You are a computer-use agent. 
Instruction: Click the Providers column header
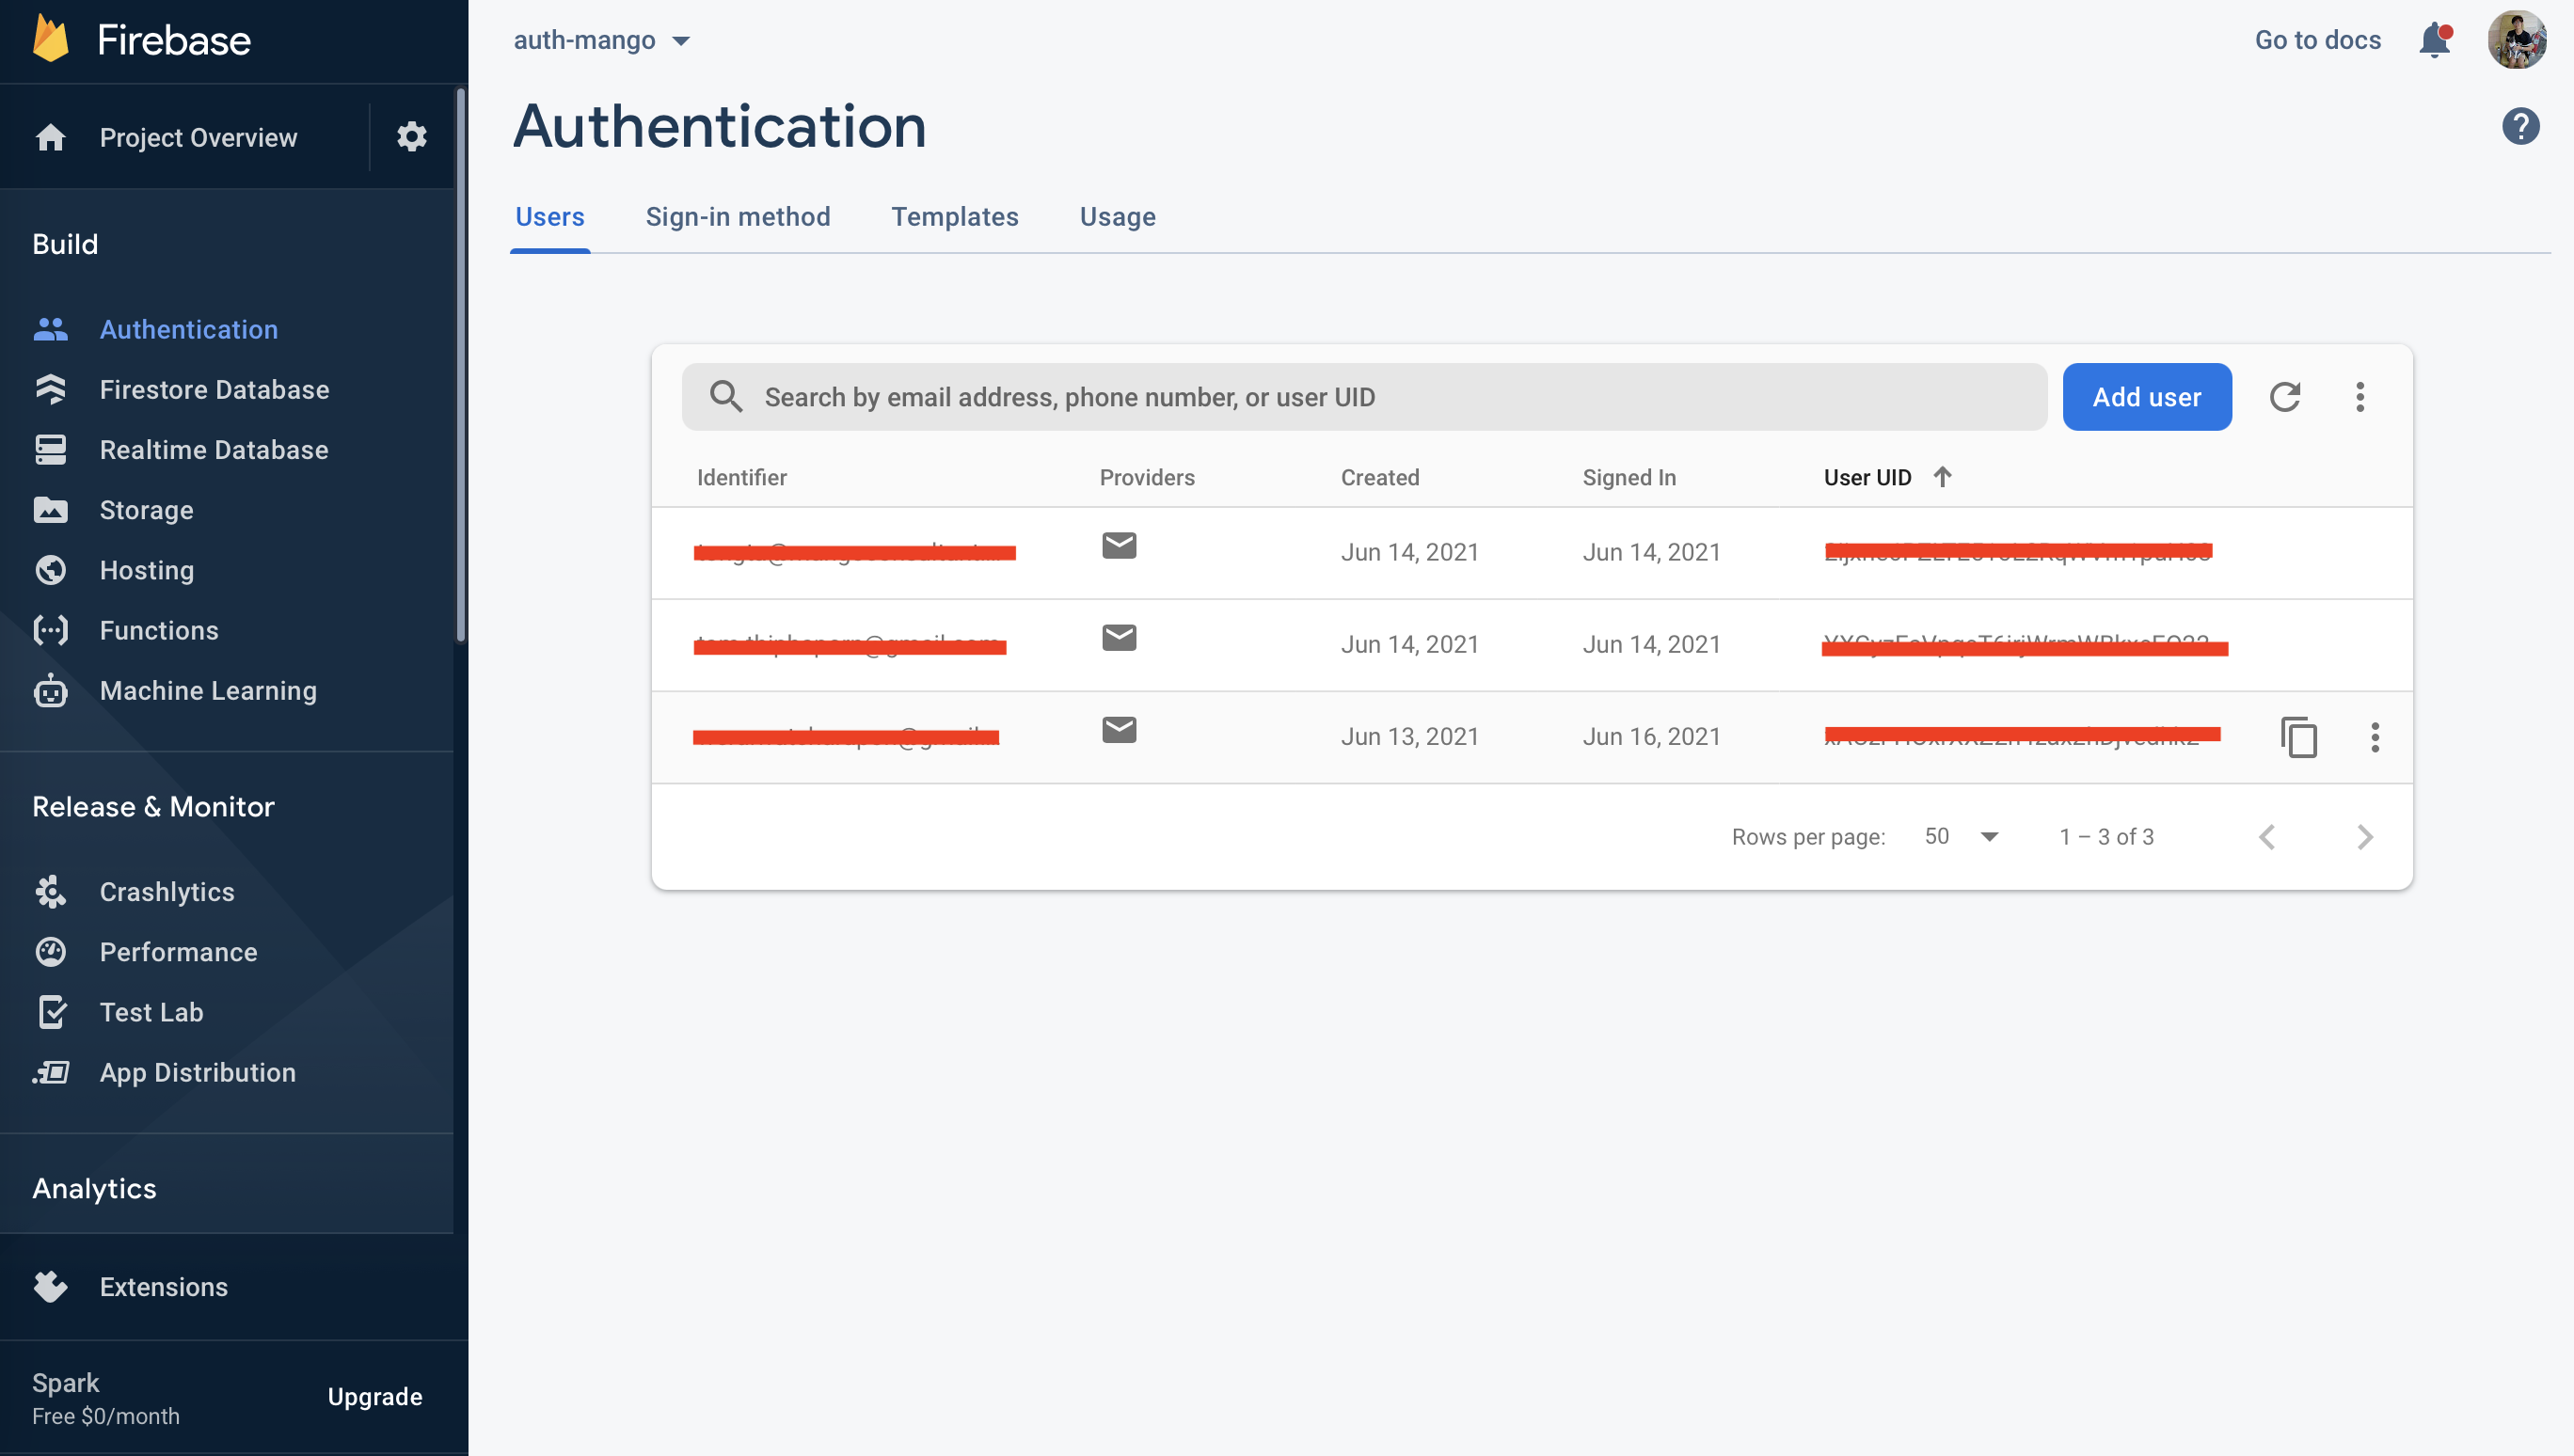1146,477
